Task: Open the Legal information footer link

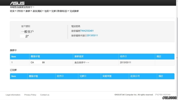Action: pos(13,95)
